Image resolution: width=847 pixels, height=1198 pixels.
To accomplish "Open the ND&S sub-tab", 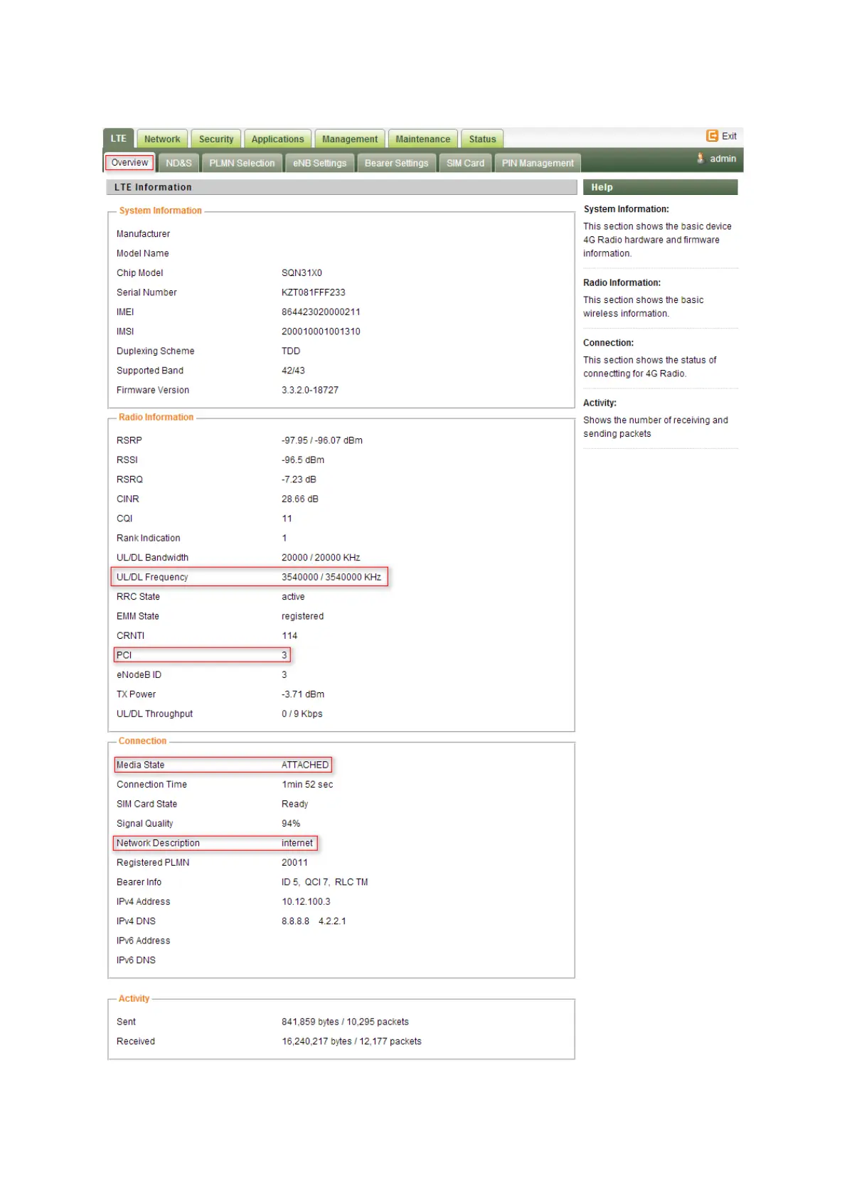I will [179, 163].
